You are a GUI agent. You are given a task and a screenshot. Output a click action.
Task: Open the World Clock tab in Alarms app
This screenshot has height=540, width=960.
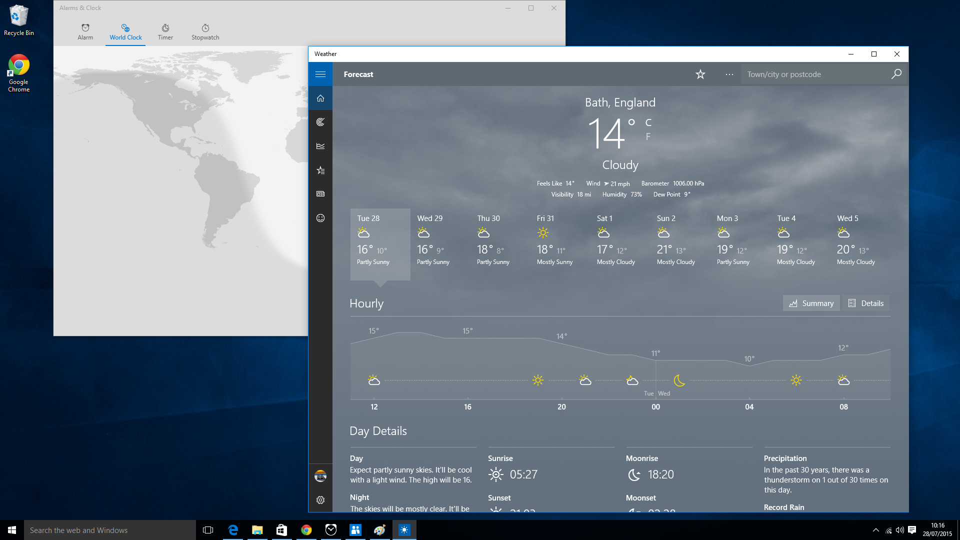(x=125, y=31)
